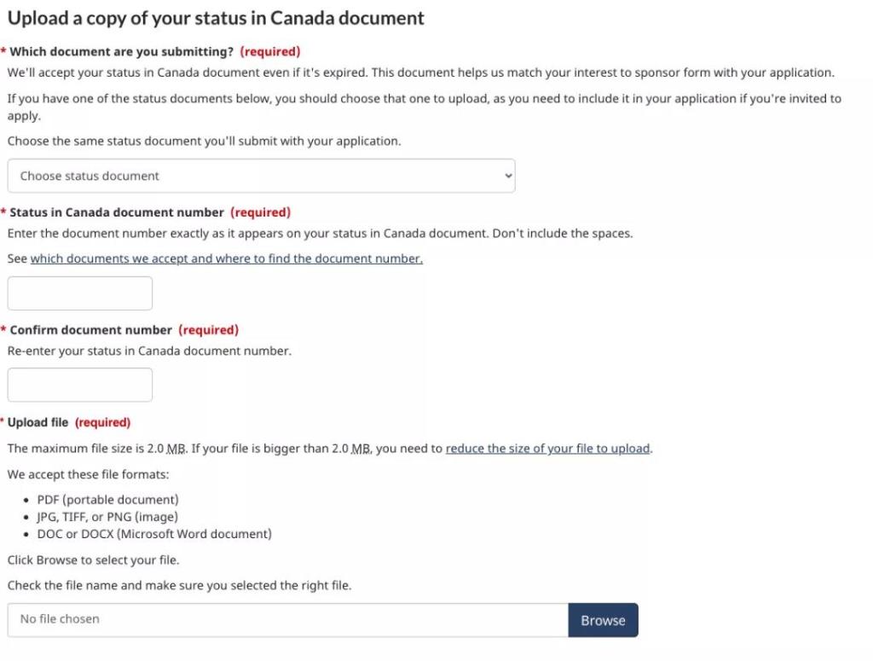Click the red (required) text beside Upload file

tap(102, 422)
